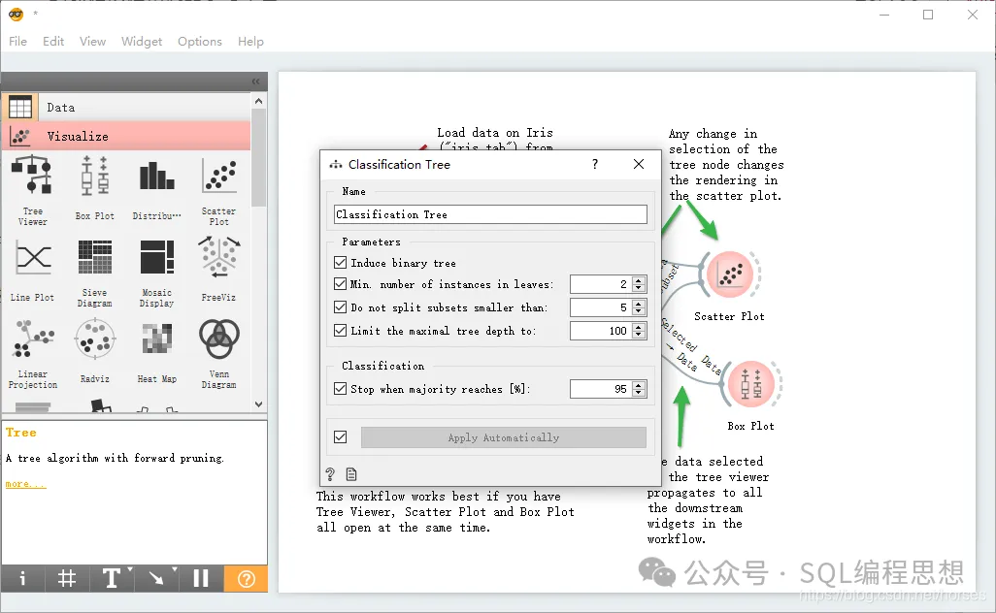
Task: Toggle the Induce binary tree checkbox
Action: (341, 262)
